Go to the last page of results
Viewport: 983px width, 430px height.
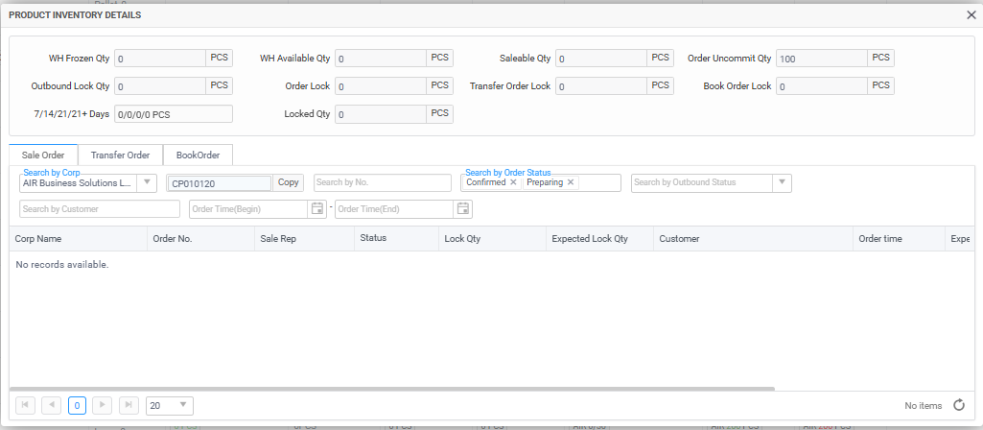tap(129, 405)
